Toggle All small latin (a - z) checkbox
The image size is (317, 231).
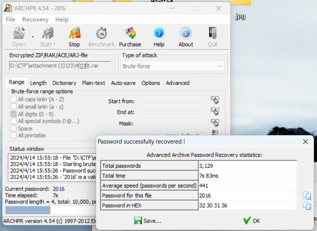(x=13, y=106)
